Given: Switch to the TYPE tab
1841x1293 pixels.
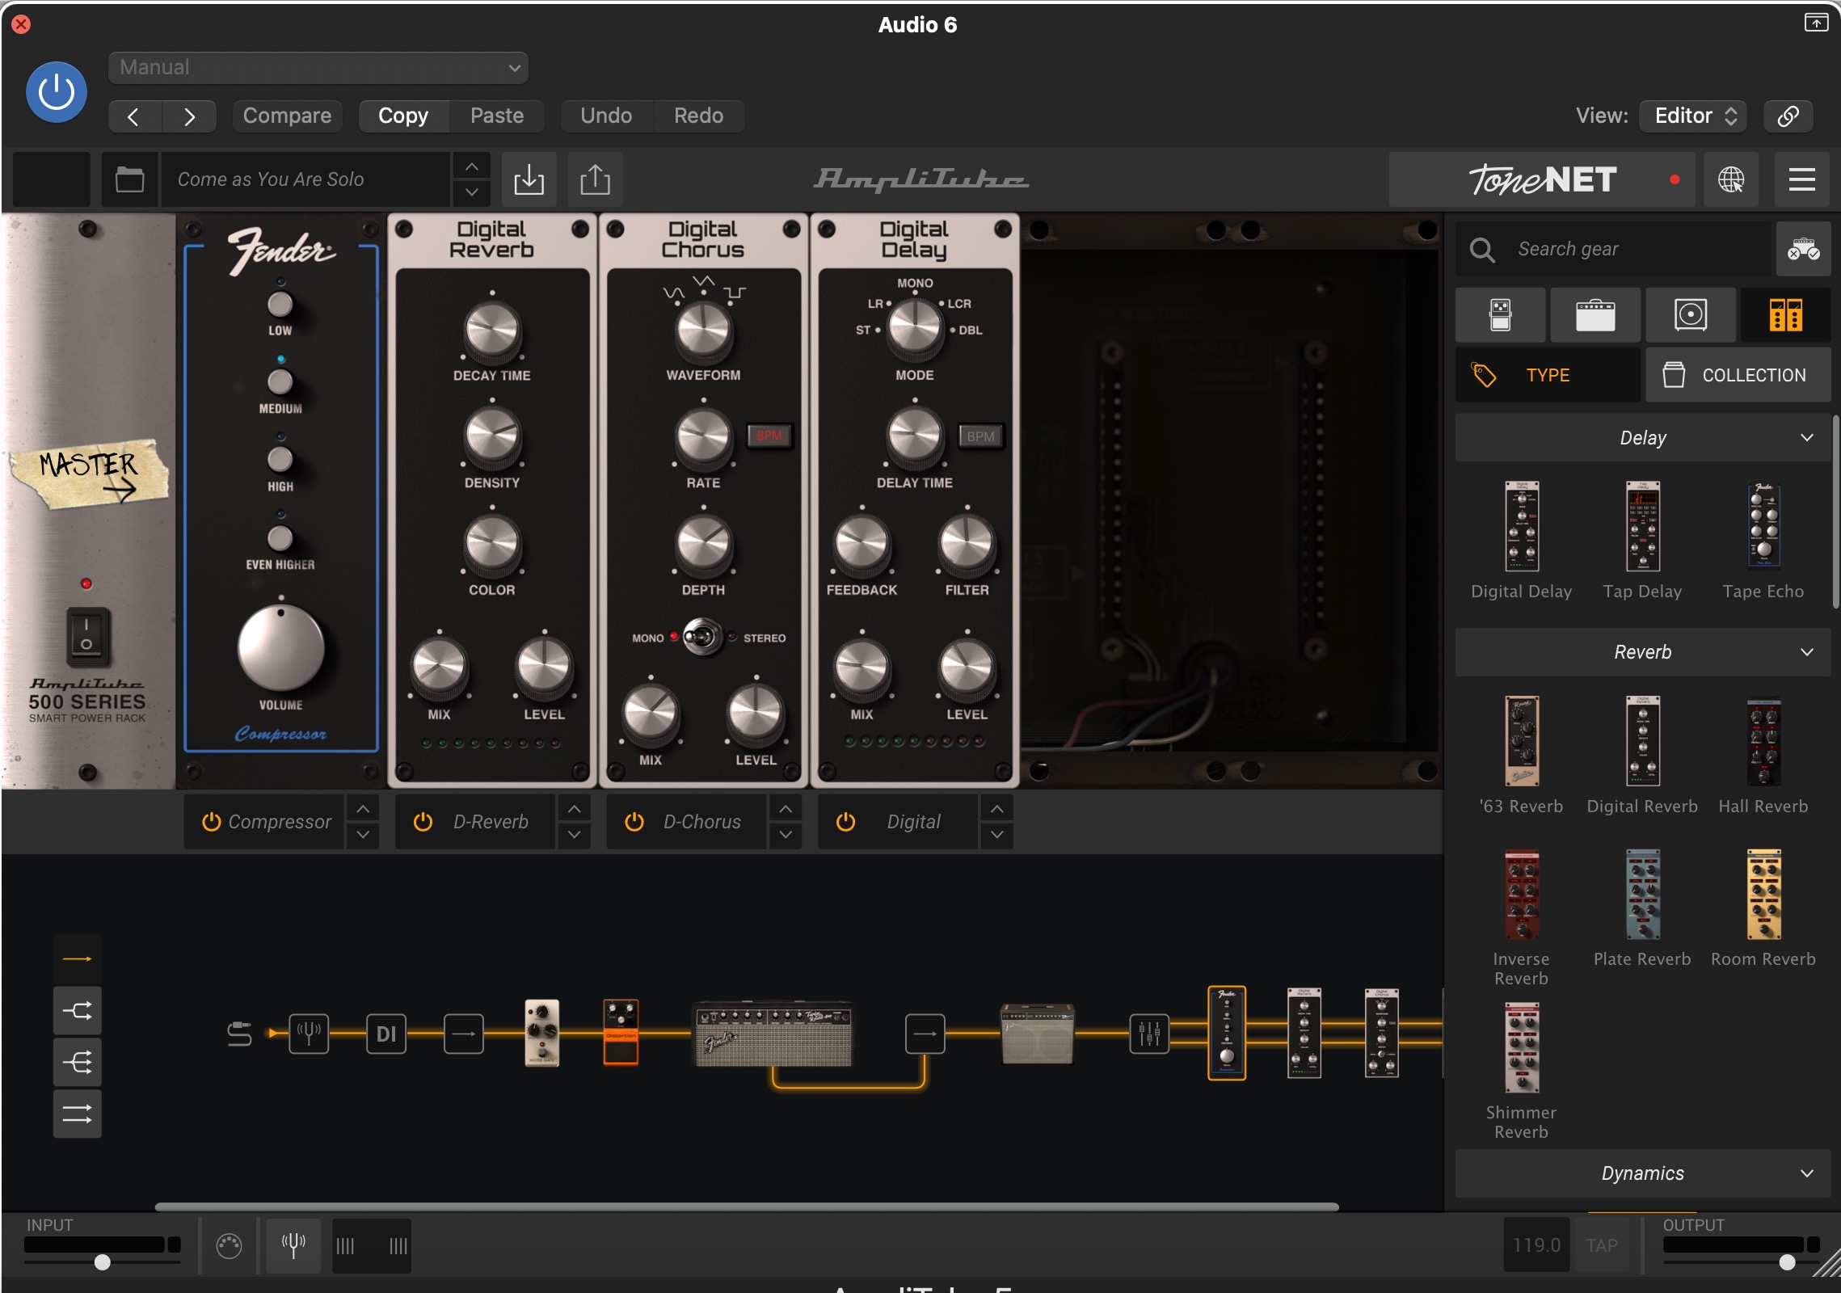Looking at the screenshot, I should pos(1548,375).
